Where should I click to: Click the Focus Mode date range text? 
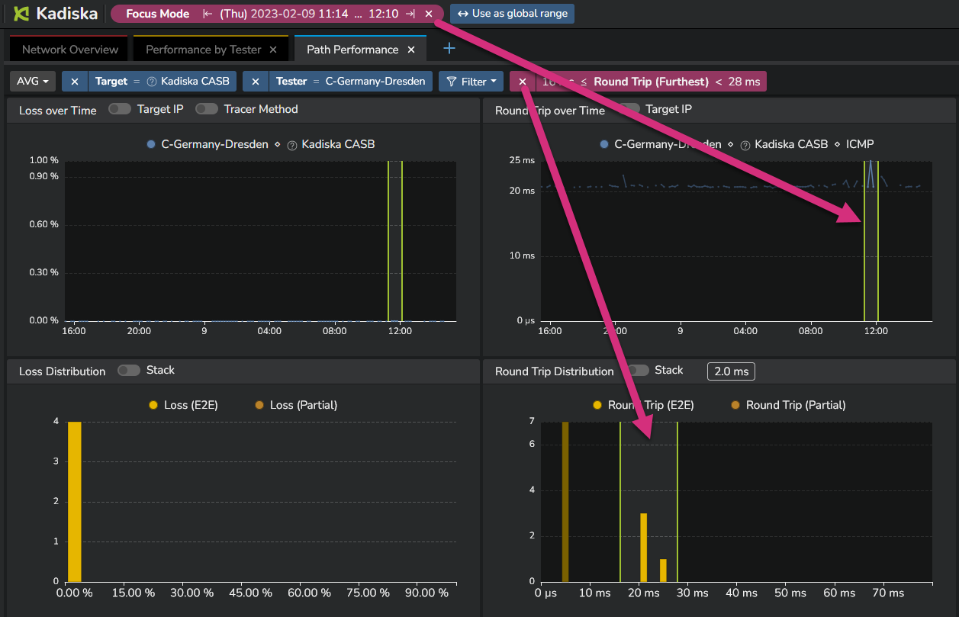click(309, 14)
